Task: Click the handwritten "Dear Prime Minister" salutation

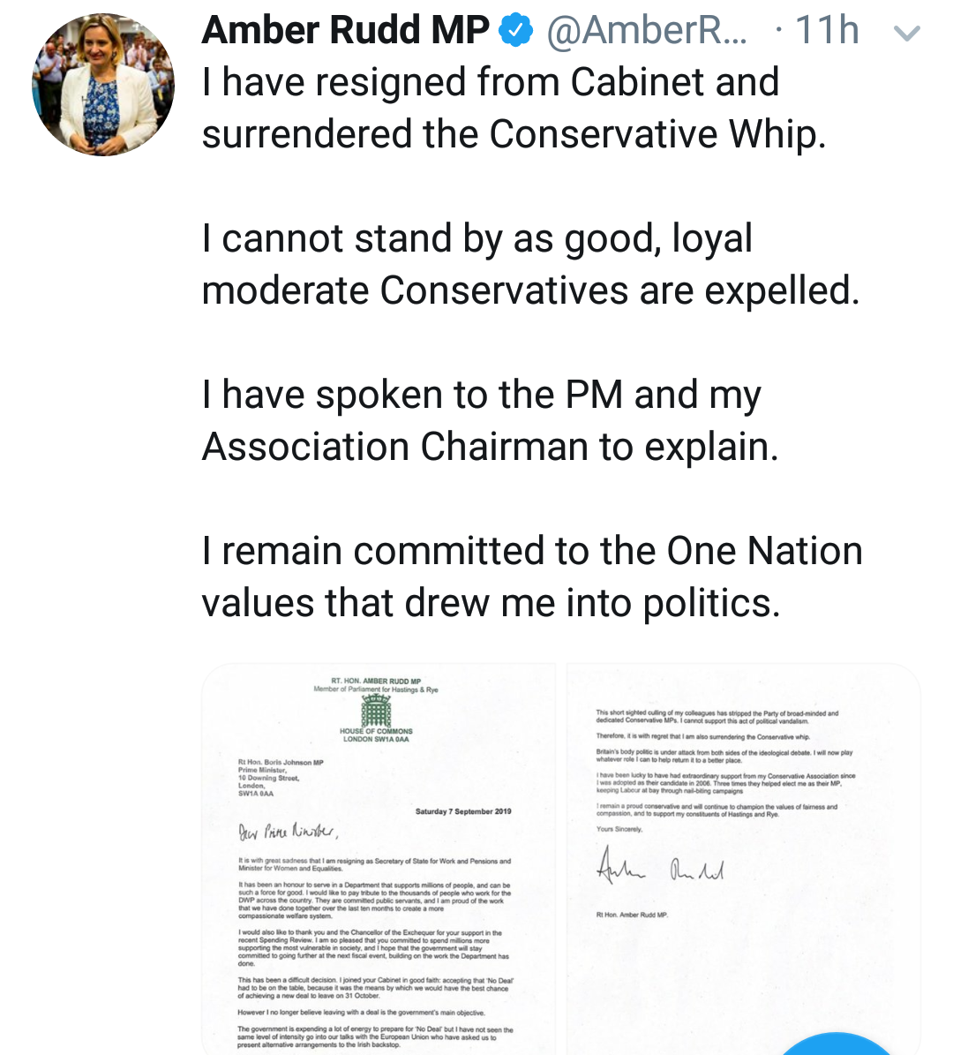Action: point(288,832)
